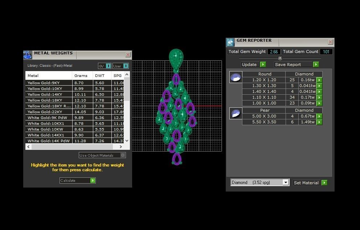This screenshot has height=230, width=360.
Task: Click green arrow for 1.20 X 1.20 row
Action: click(319, 80)
